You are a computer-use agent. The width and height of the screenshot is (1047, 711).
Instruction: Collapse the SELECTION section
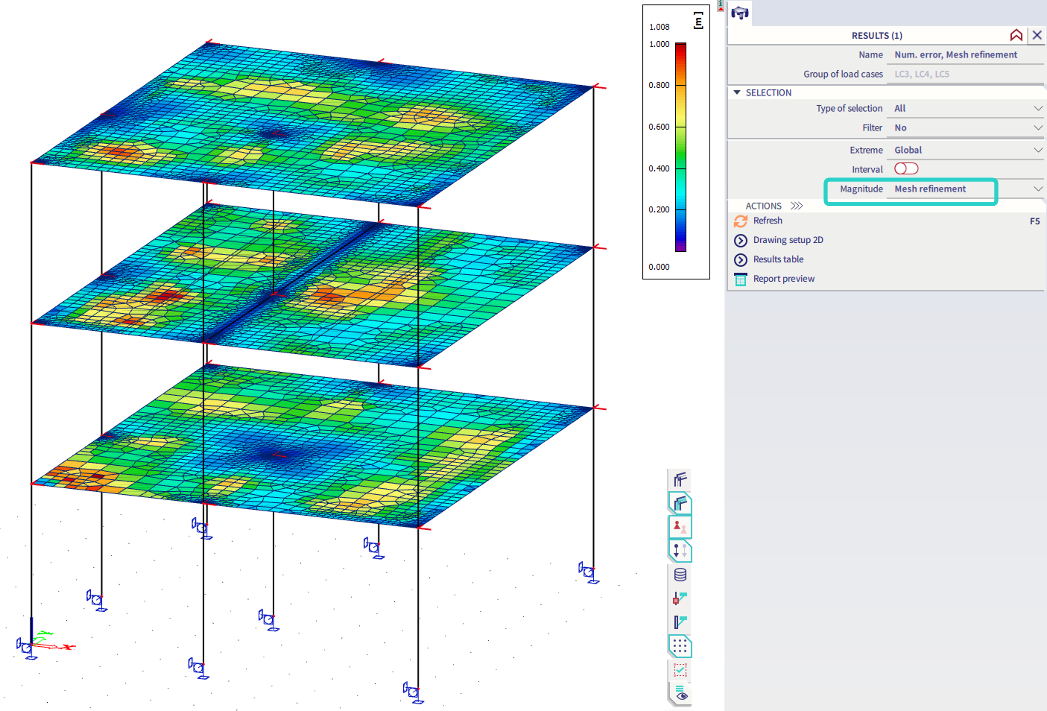[737, 93]
